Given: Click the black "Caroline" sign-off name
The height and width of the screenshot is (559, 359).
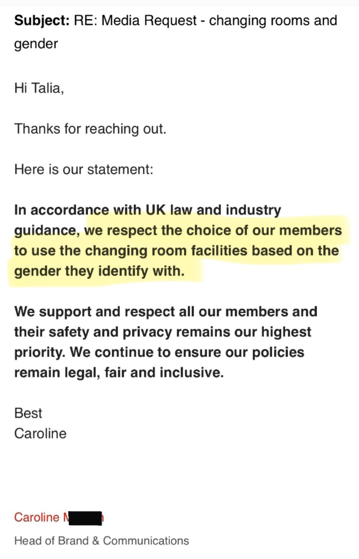Looking at the screenshot, I should (x=40, y=434).
